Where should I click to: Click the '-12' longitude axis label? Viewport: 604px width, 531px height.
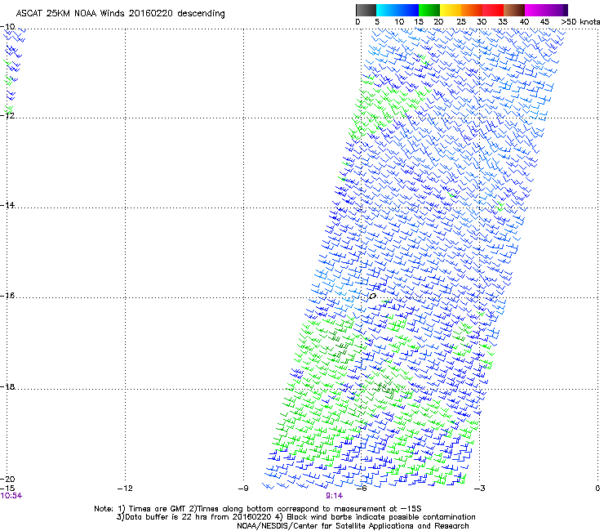(x=125, y=489)
